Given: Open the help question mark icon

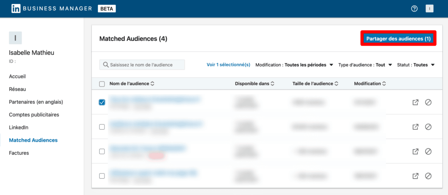Looking at the screenshot, I should [414, 9].
